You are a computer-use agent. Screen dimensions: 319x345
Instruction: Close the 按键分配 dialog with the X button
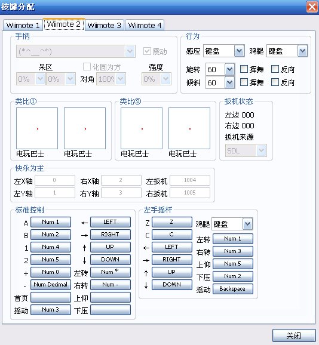(x=312, y=7)
